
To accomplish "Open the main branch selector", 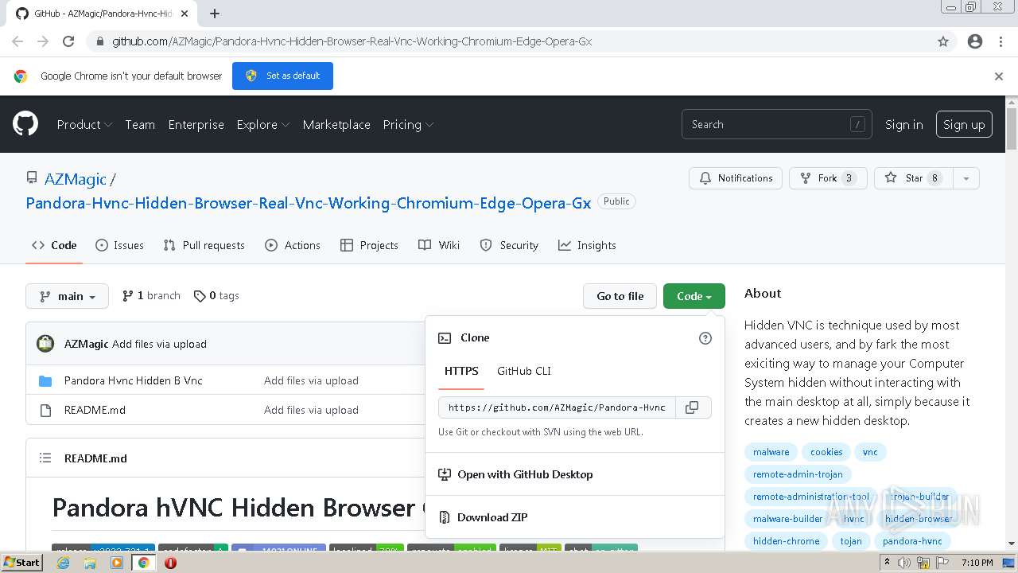I will point(67,296).
